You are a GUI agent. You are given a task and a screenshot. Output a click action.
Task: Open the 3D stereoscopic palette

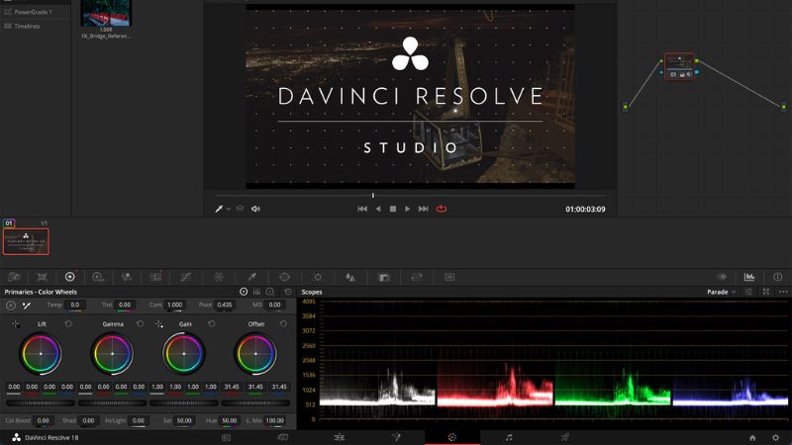click(449, 277)
